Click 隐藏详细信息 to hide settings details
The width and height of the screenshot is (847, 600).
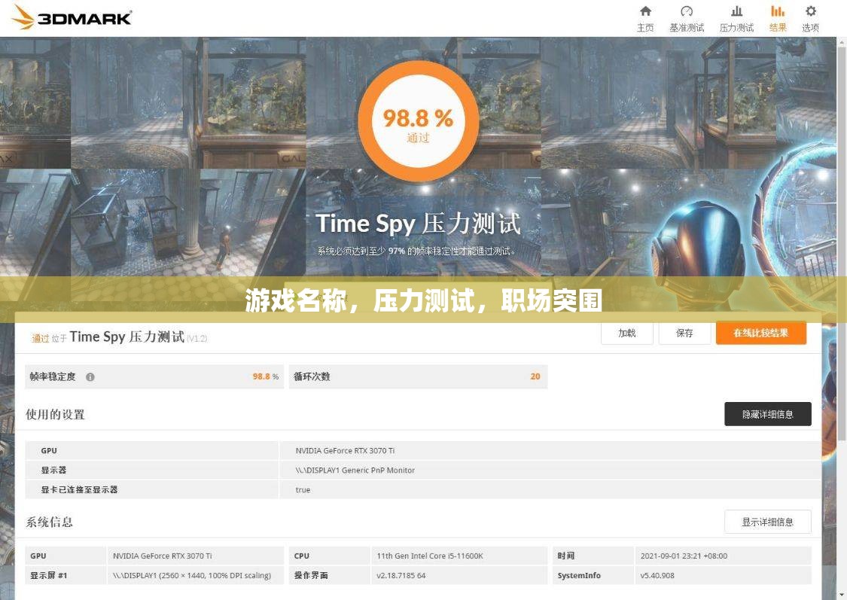click(768, 414)
